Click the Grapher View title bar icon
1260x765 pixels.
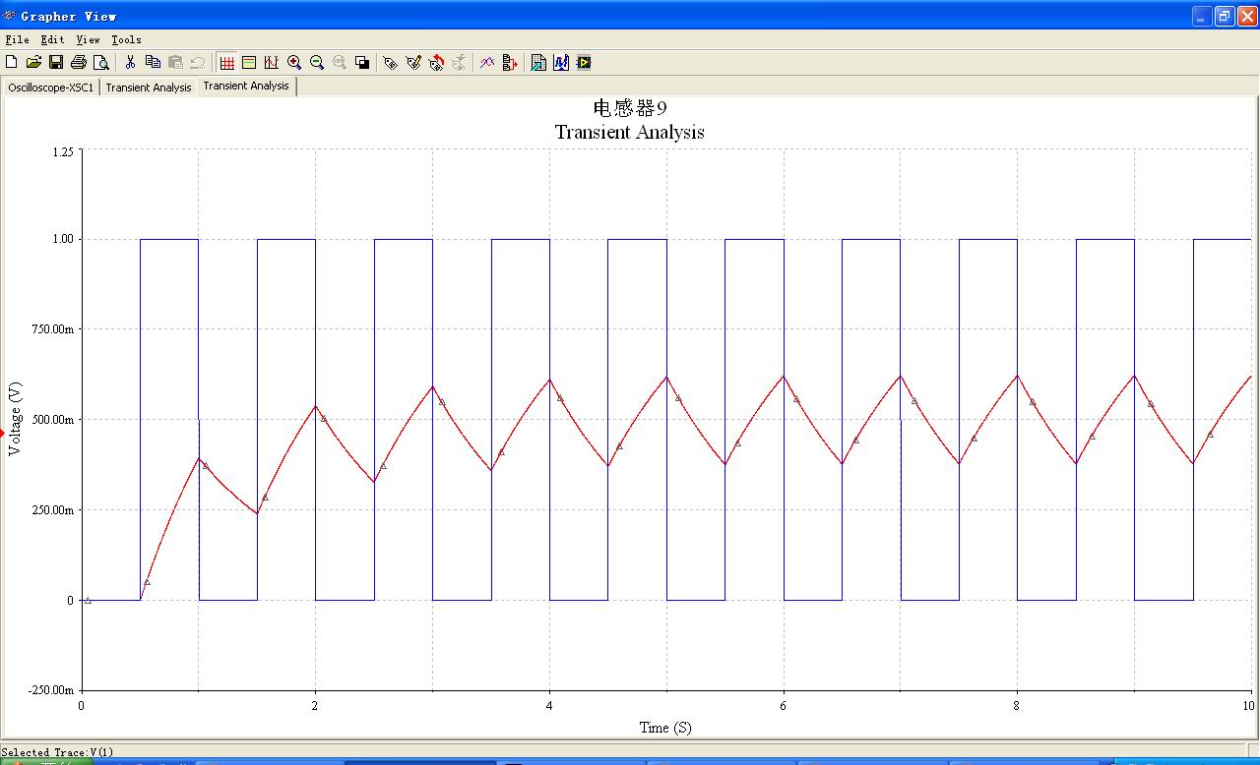pos(10,16)
